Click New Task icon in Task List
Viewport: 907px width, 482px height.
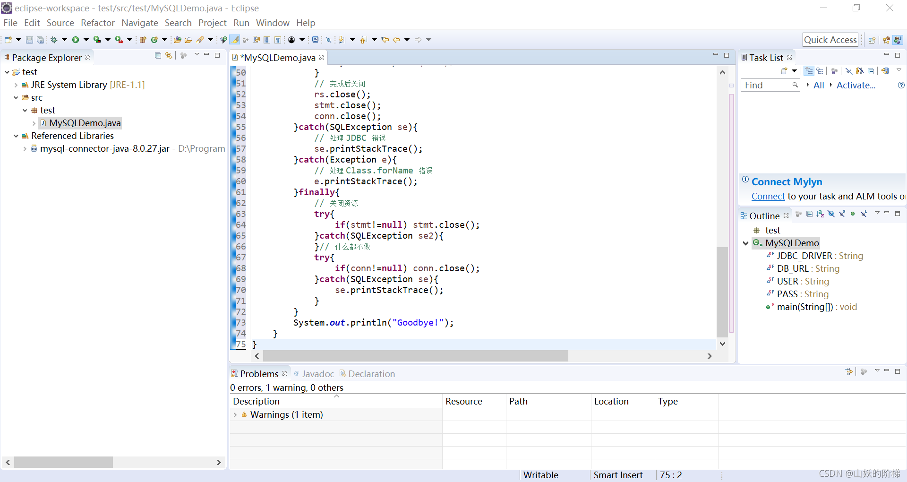point(784,71)
